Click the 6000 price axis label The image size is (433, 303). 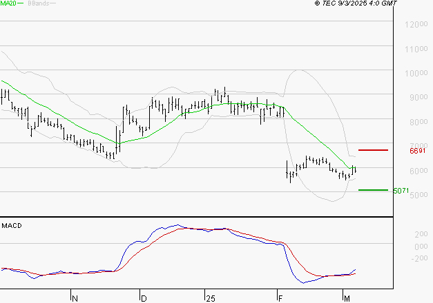(418, 171)
